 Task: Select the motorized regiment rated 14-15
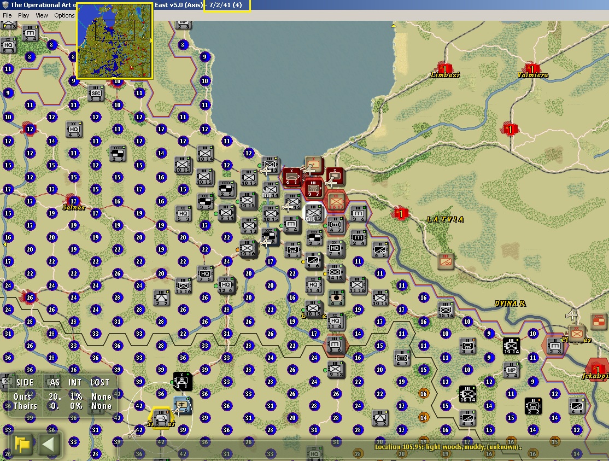pos(336,273)
